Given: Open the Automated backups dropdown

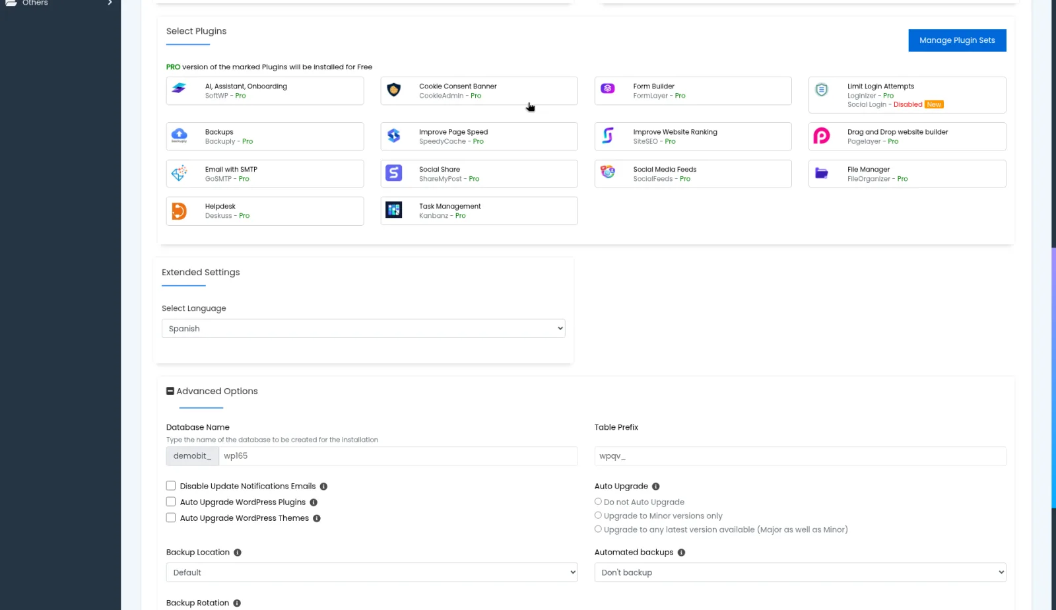Looking at the screenshot, I should pyautogui.click(x=801, y=572).
